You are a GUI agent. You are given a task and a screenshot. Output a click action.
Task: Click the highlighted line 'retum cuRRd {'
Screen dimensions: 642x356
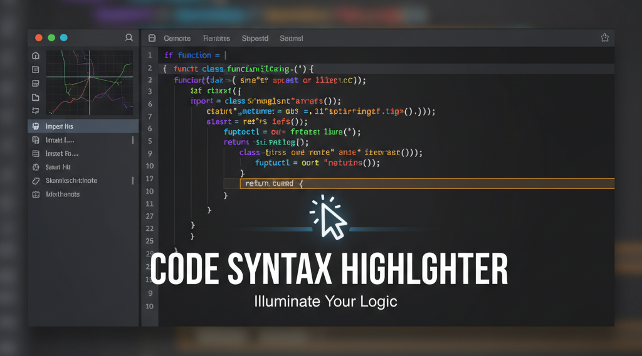tap(427, 183)
